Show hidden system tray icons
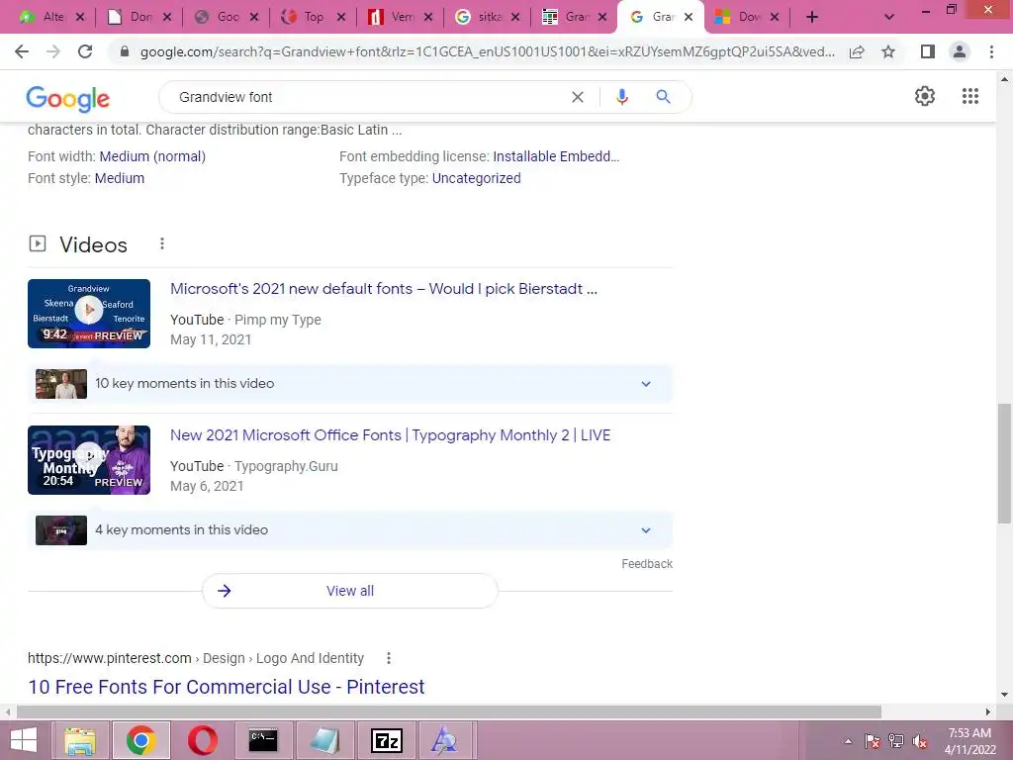Viewport: 1013px width, 760px height. pyautogui.click(x=848, y=741)
